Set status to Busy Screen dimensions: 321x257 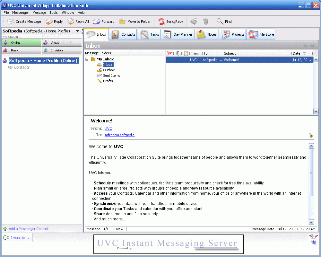22,50
